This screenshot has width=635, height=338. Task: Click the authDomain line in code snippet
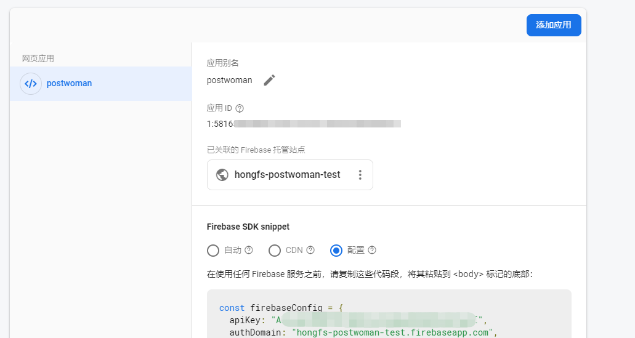363,332
